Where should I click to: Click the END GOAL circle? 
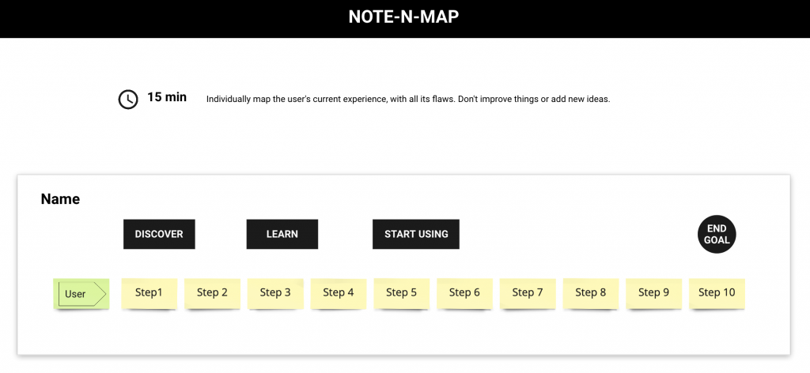point(717,235)
